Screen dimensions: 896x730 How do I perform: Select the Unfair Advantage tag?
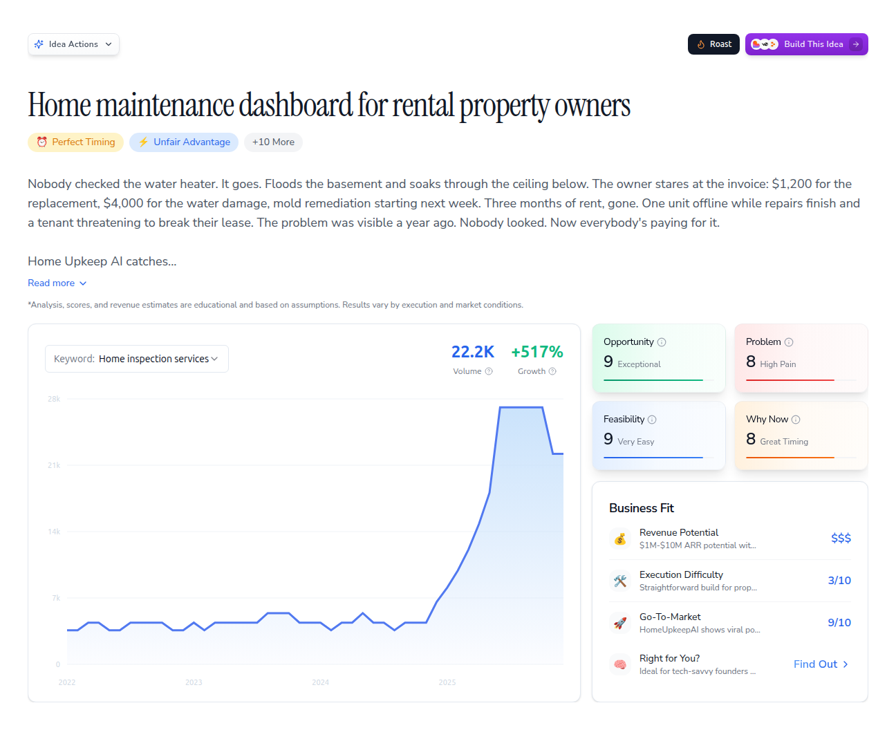(184, 142)
